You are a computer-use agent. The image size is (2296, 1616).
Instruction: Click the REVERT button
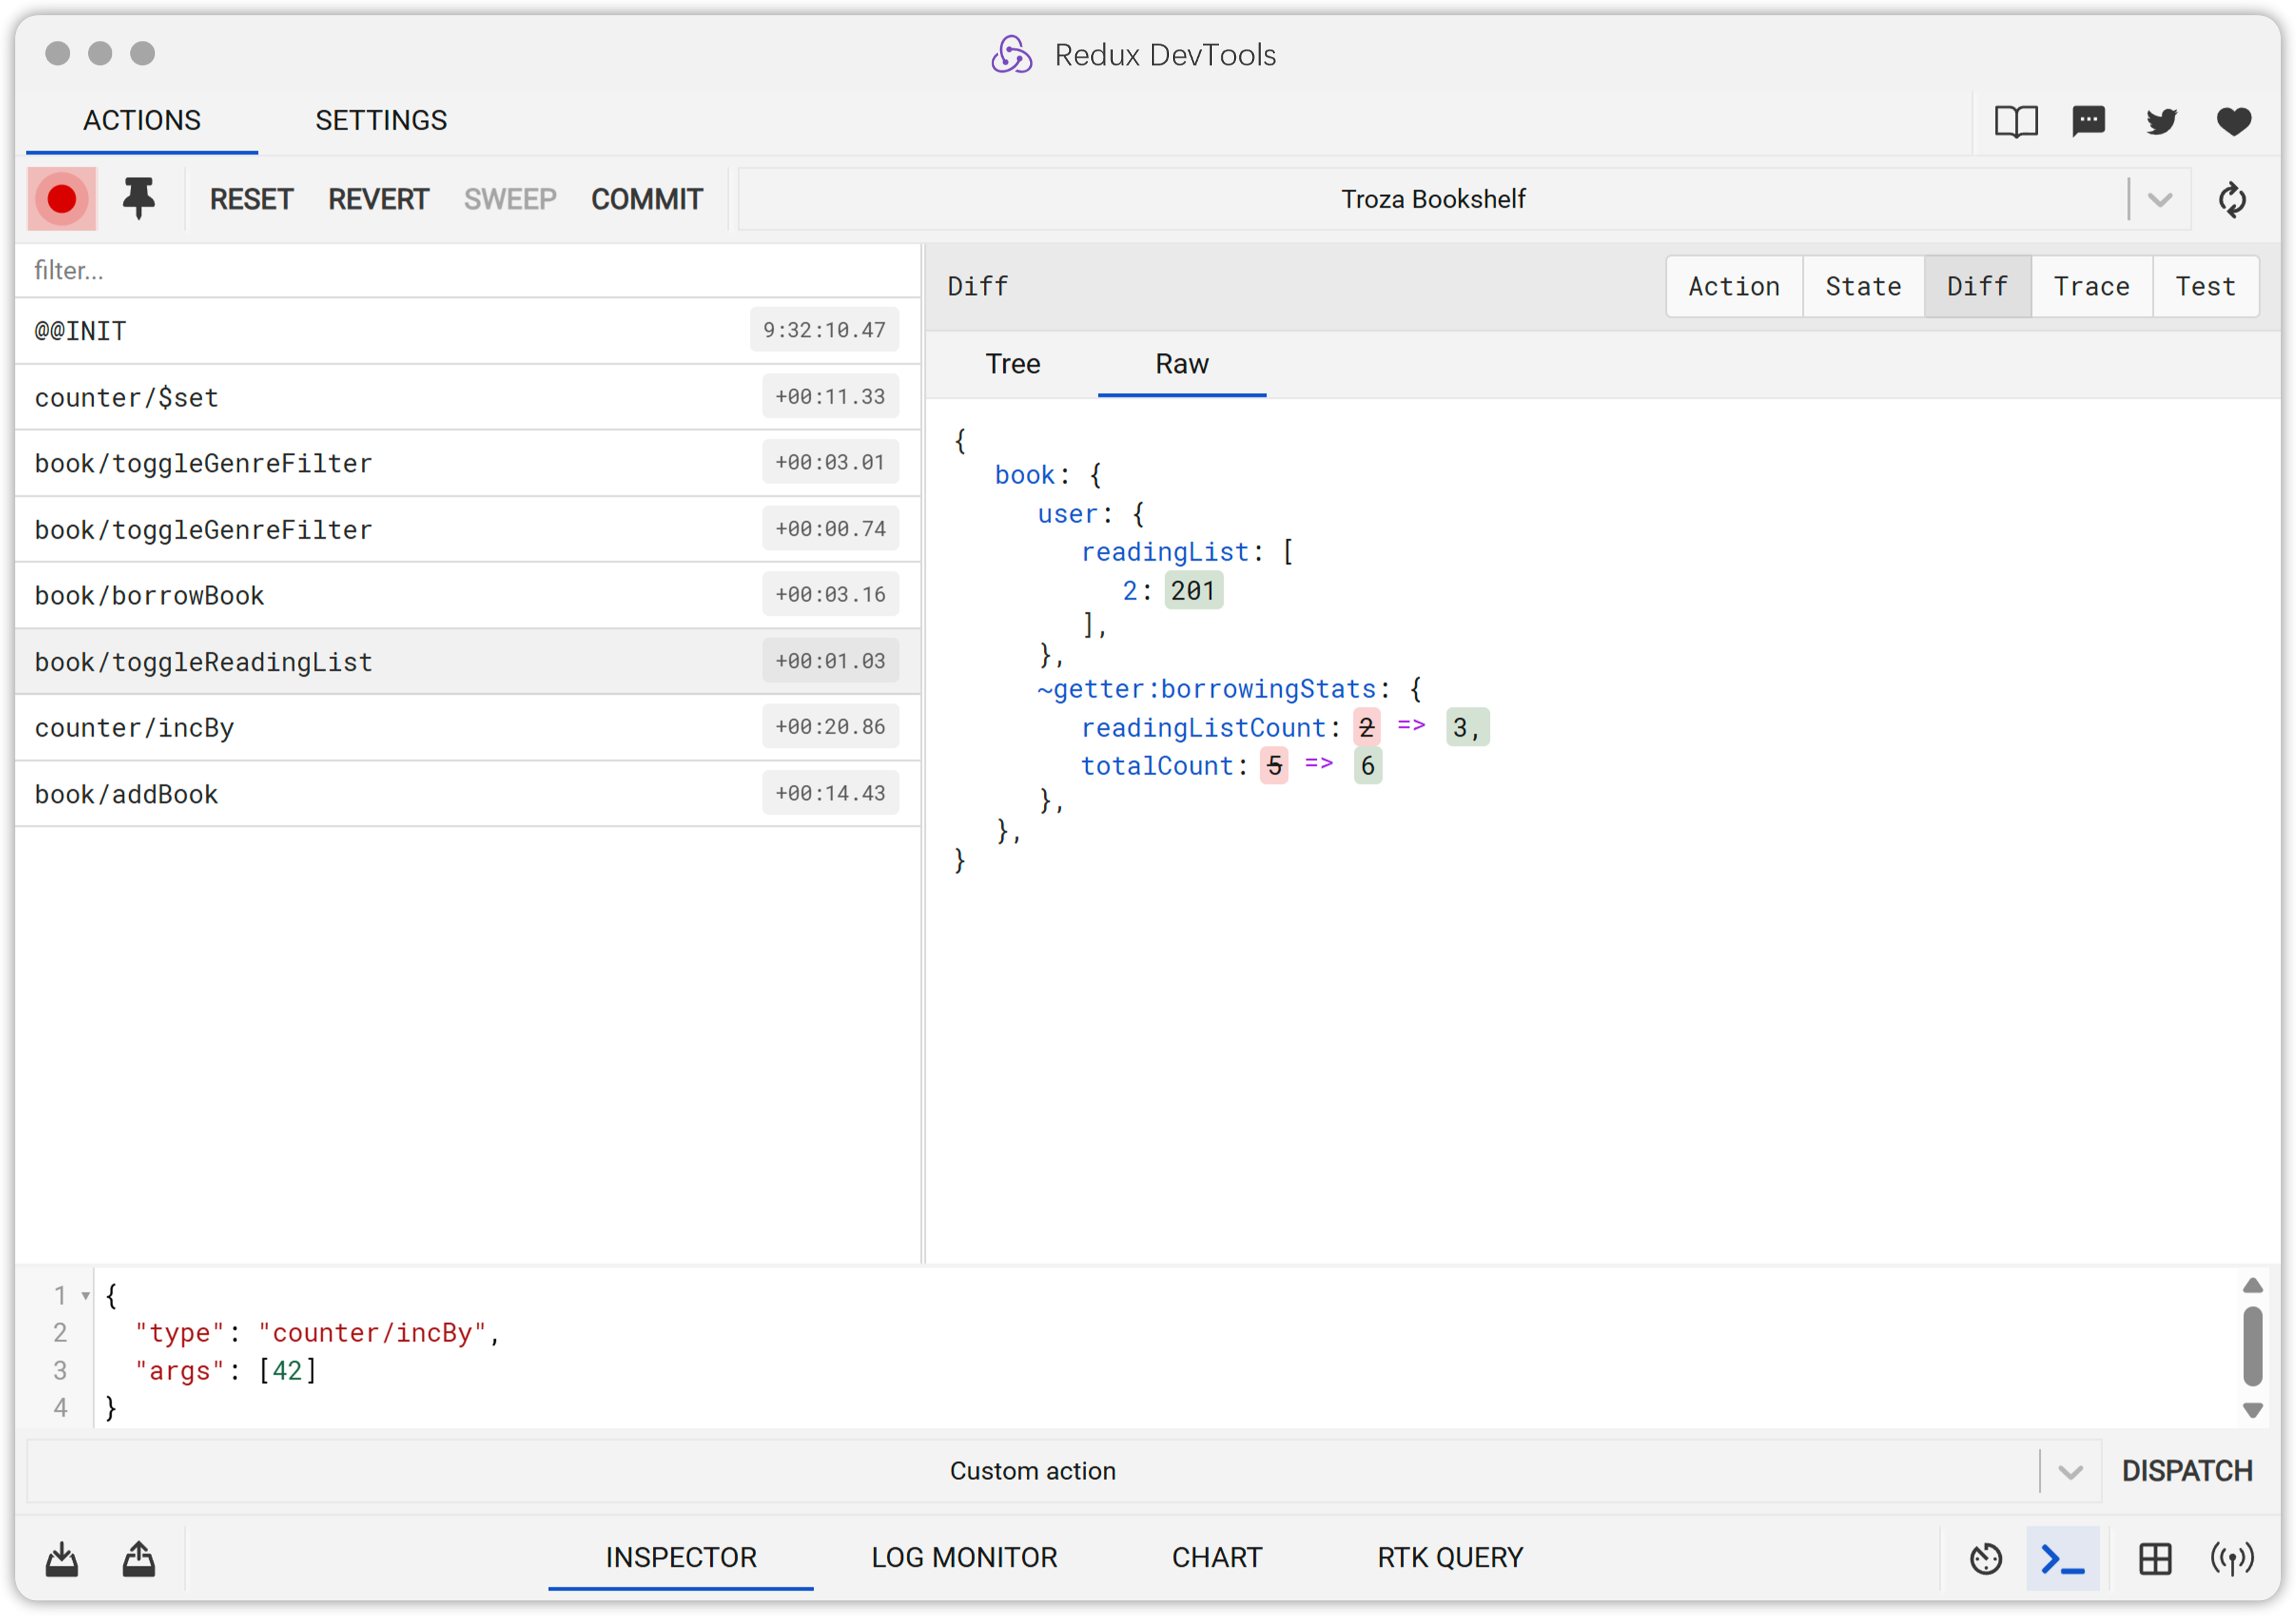pyautogui.click(x=378, y=198)
